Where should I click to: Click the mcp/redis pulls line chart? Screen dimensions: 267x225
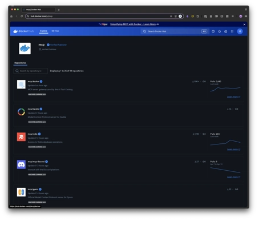click(x=225, y=143)
